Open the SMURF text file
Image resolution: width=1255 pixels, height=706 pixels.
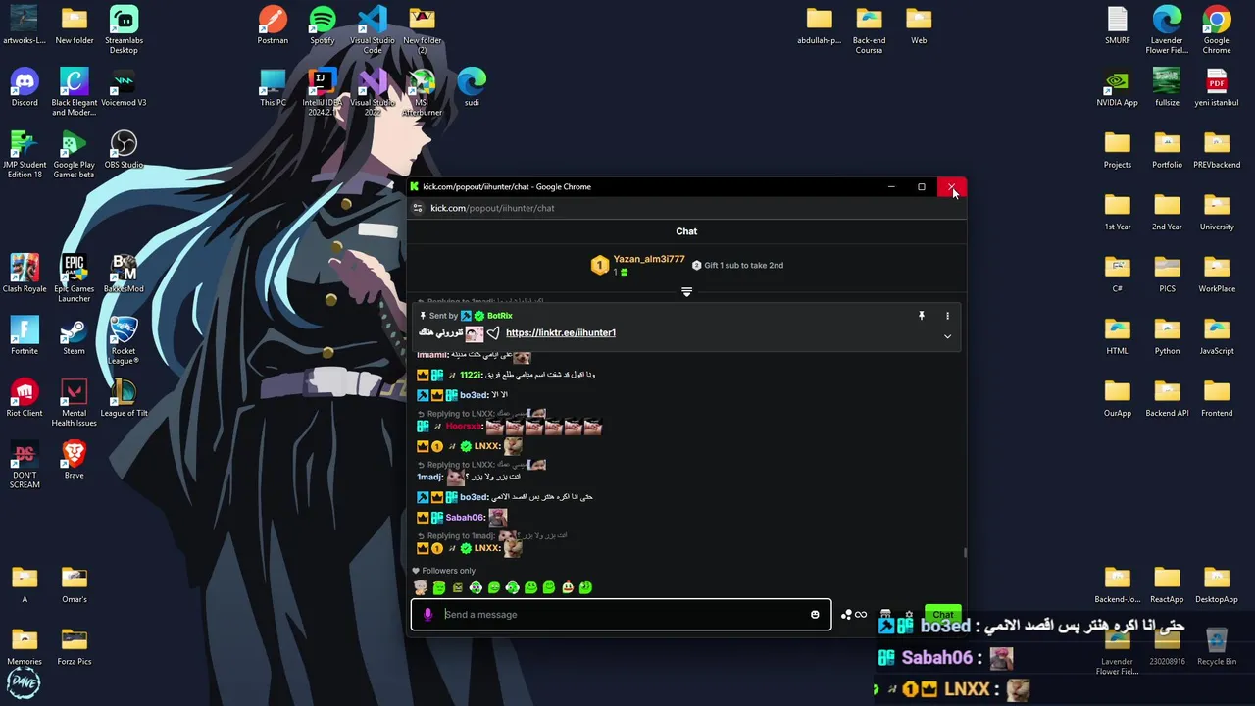click(x=1118, y=25)
